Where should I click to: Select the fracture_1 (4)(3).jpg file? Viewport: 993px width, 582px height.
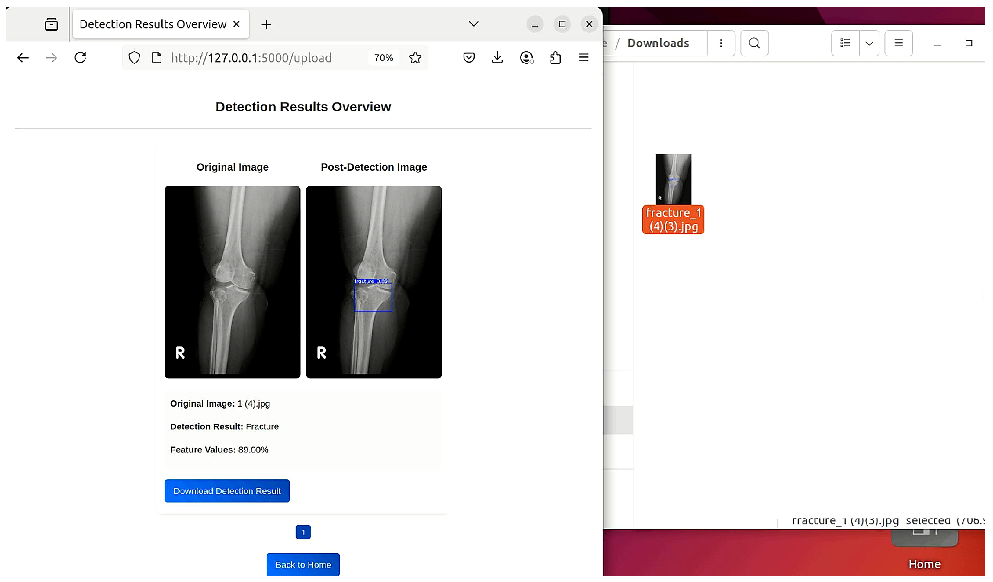tap(673, 194)
